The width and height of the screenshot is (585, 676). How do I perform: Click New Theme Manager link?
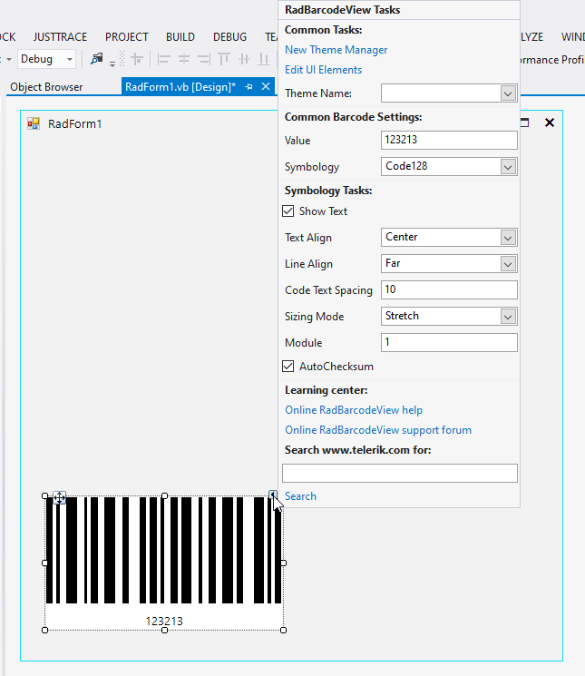[336, 50]
